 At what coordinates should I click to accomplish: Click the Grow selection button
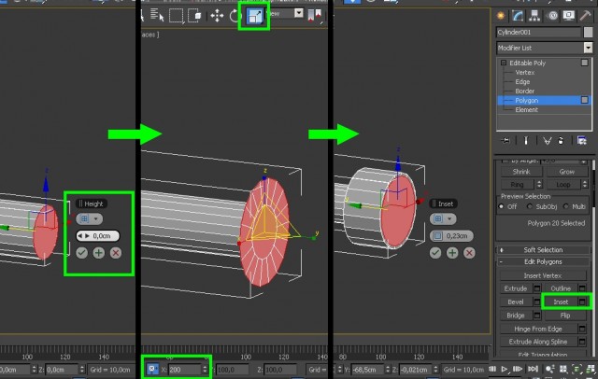coord(567,172)
